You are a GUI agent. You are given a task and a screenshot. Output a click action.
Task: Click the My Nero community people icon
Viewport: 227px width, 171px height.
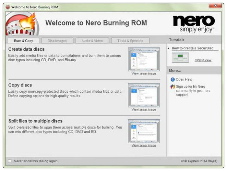pos(173,86)
